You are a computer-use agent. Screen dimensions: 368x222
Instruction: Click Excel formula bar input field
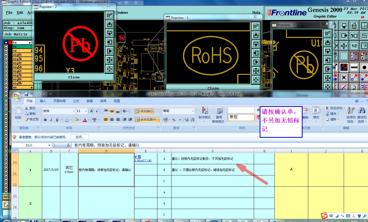220,145
